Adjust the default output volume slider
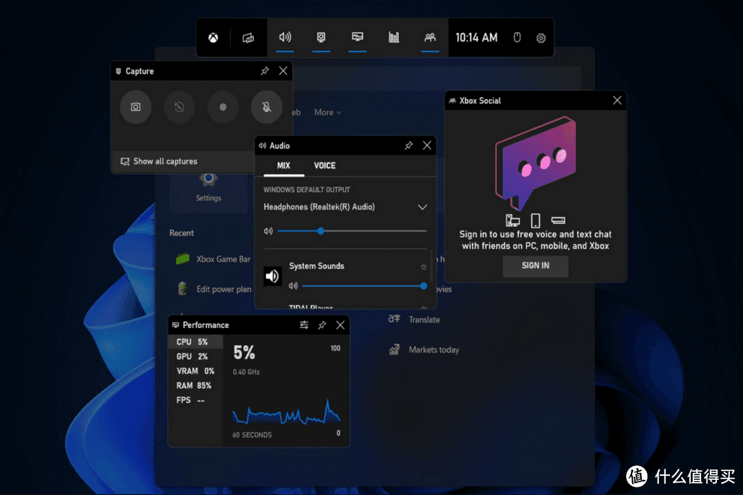 [352, 231]
